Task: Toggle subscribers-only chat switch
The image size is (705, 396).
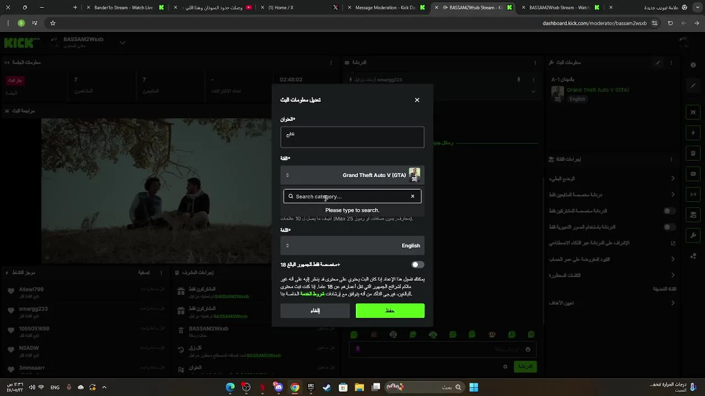Action: [x=669, y=211]
